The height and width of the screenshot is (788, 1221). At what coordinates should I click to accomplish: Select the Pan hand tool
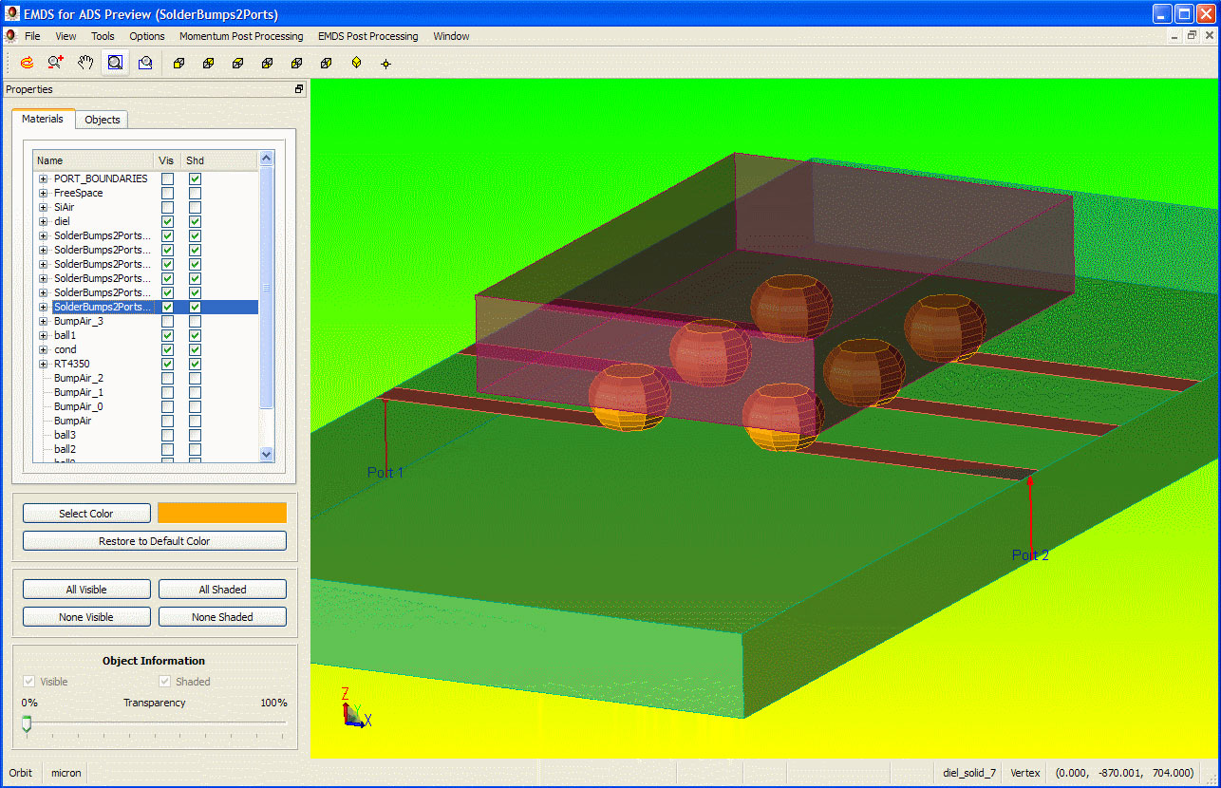[x=85, y=62]
